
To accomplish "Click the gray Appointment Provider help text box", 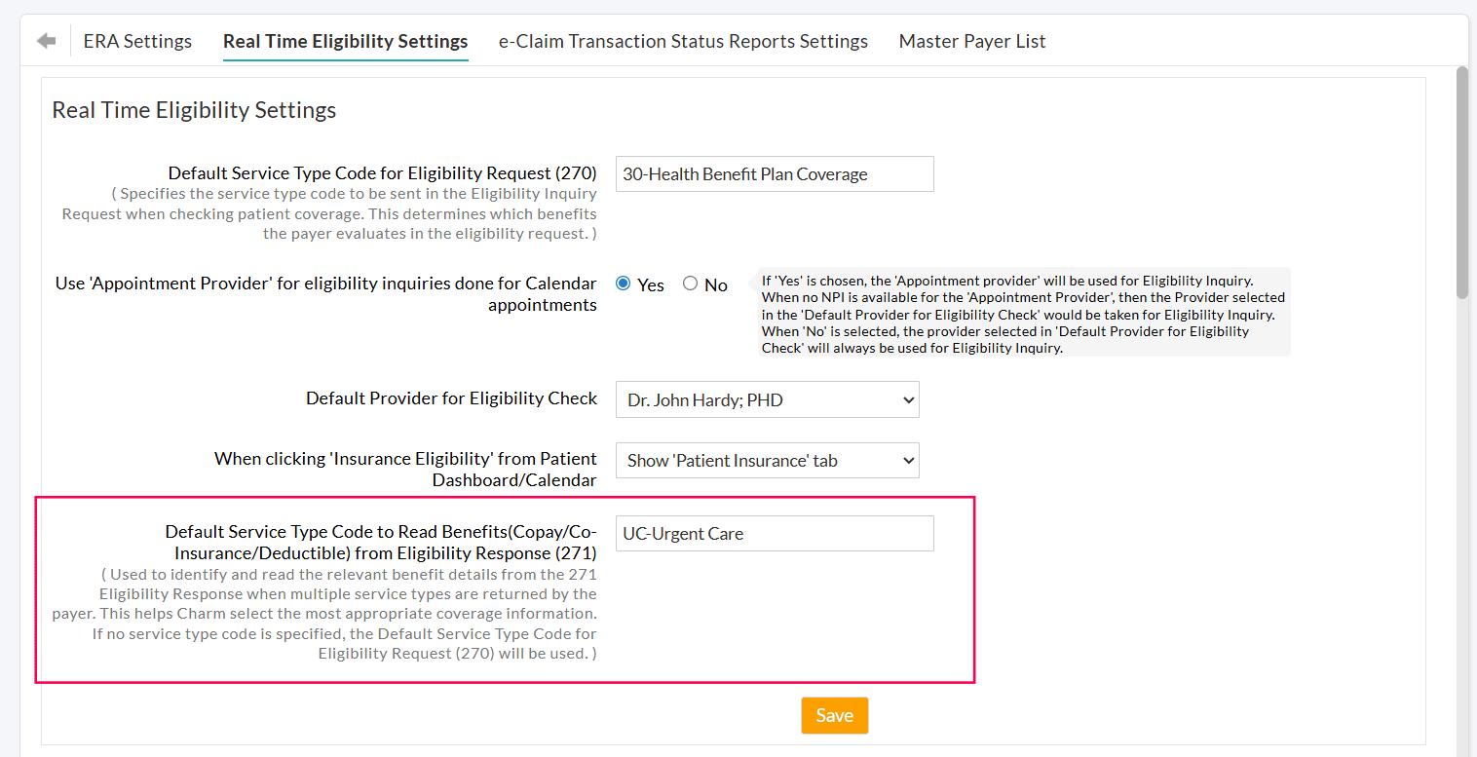I will point(1023,314).
